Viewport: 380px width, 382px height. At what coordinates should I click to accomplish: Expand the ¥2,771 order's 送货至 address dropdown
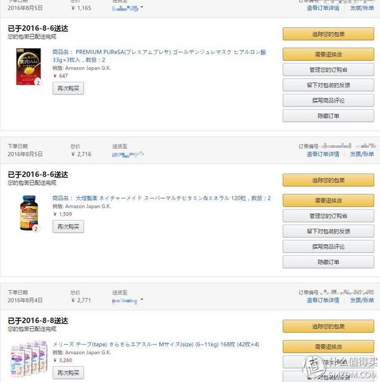coord(141,300)
